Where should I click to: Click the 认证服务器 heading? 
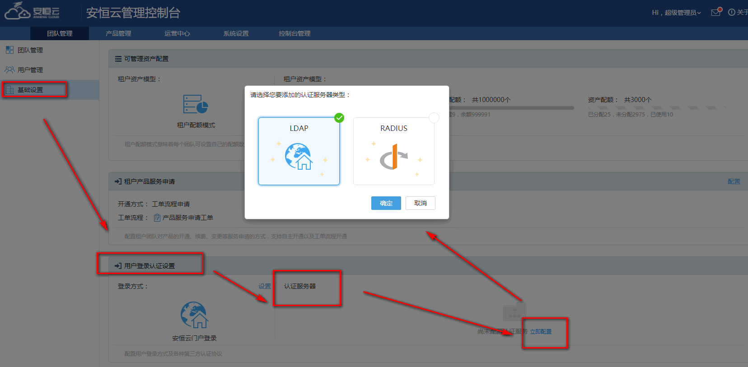coord(300,286)
